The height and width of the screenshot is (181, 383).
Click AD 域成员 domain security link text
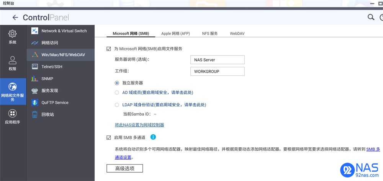click(159, 93)
